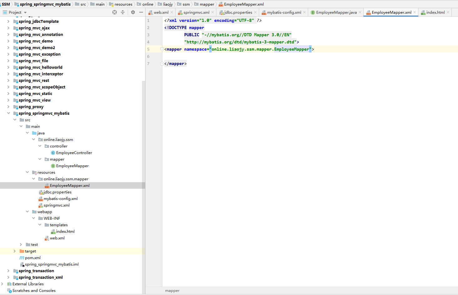This screenshot has width=458, height=295.
Task: Expand the spring_mvc_rest module
Action: click(8, 81)
